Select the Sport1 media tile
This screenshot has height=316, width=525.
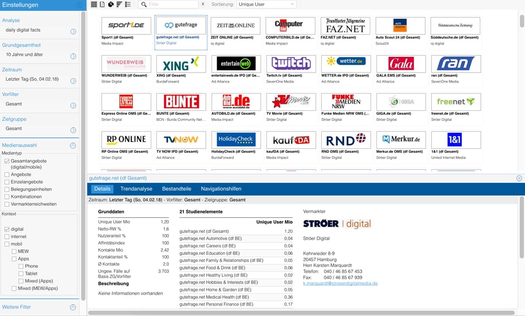(x=126, y=32)
